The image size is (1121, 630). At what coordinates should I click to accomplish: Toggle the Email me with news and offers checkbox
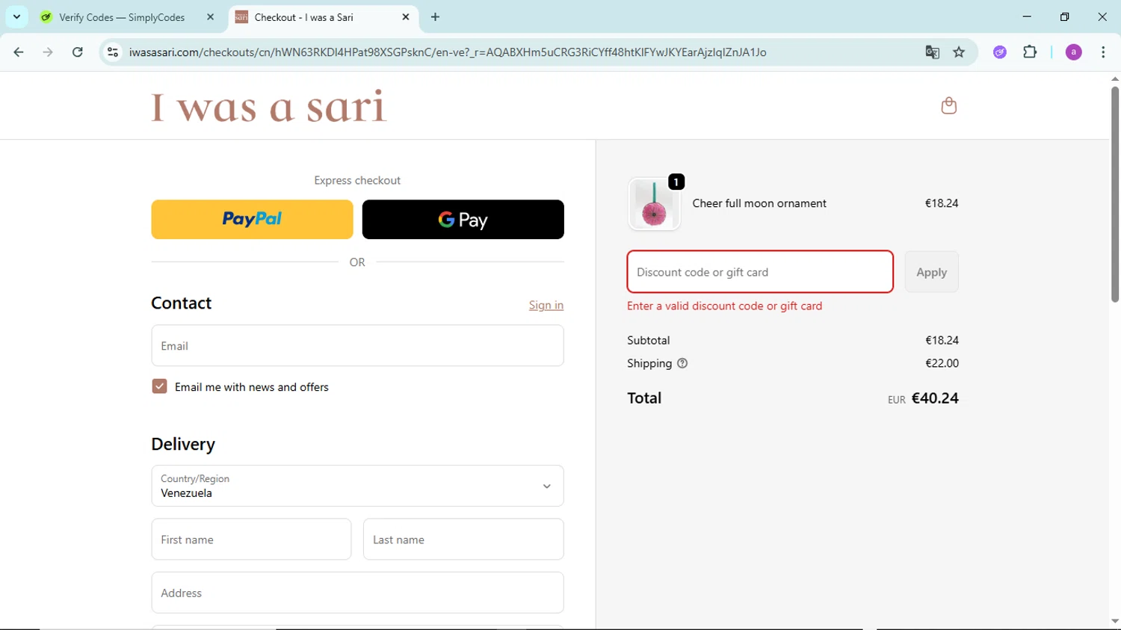pyautogui.click(x=159, y=386)
